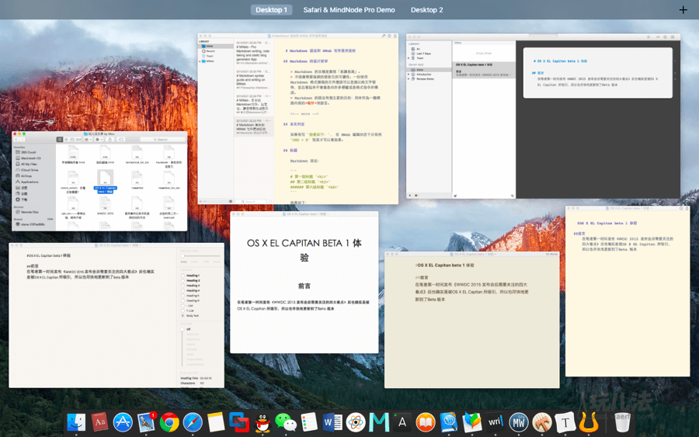The image size is (699, 437).
Task: Open the teal M app in Dock
Action: 379,422
